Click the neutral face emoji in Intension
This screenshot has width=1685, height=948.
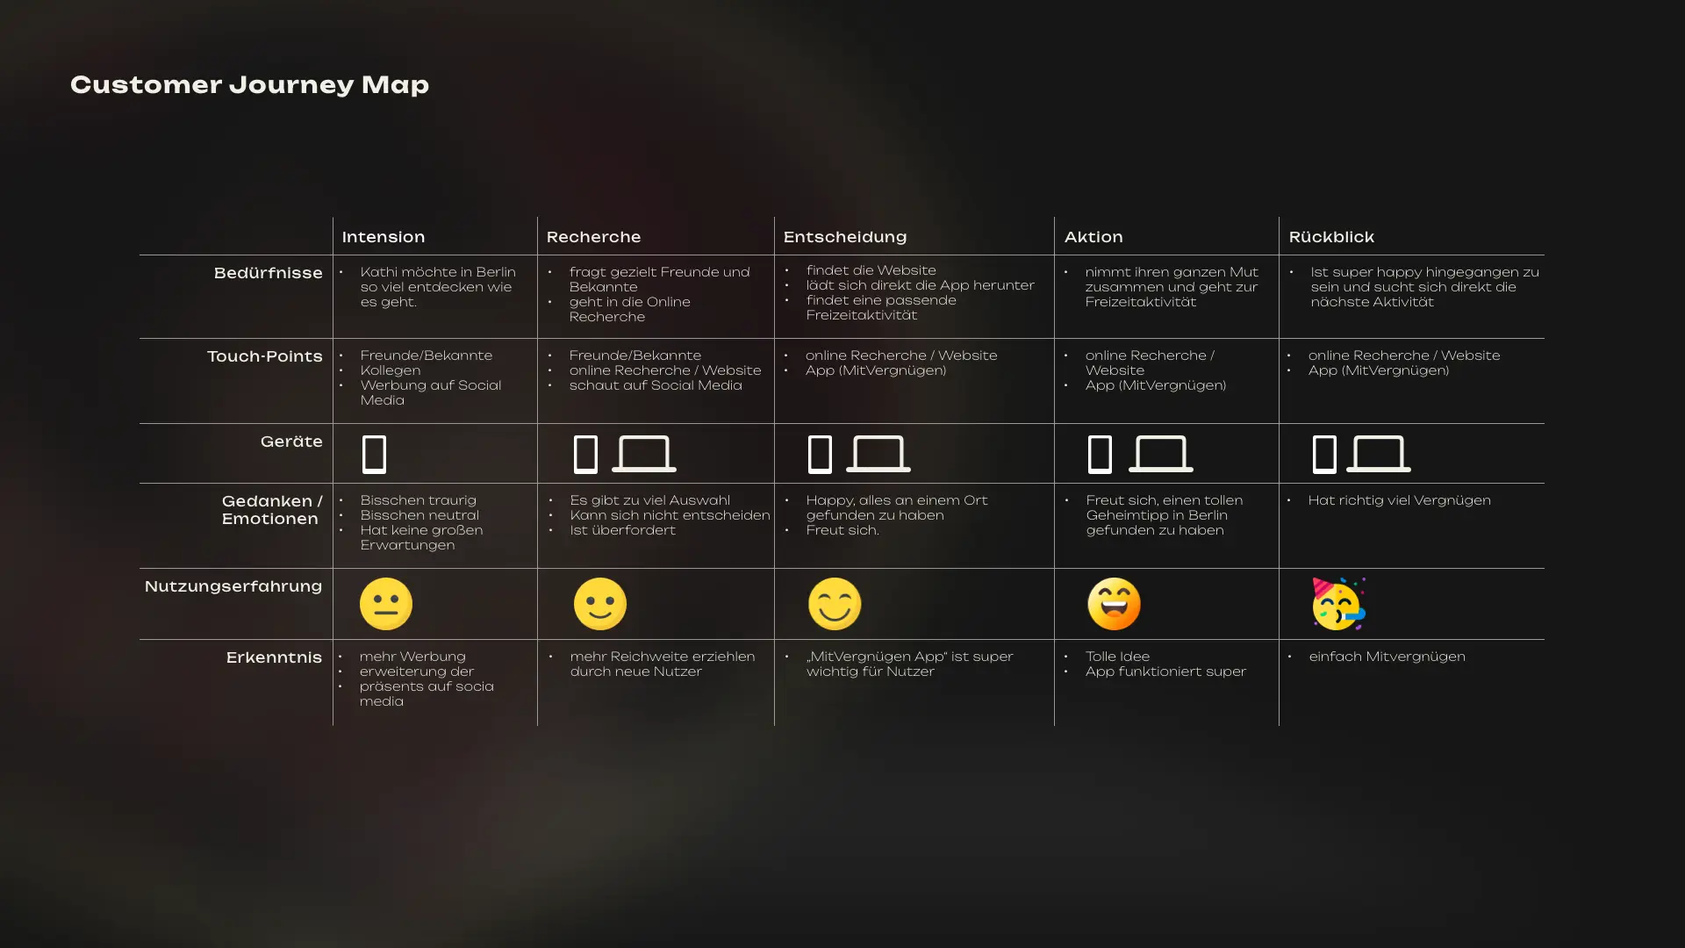point(385,603)
